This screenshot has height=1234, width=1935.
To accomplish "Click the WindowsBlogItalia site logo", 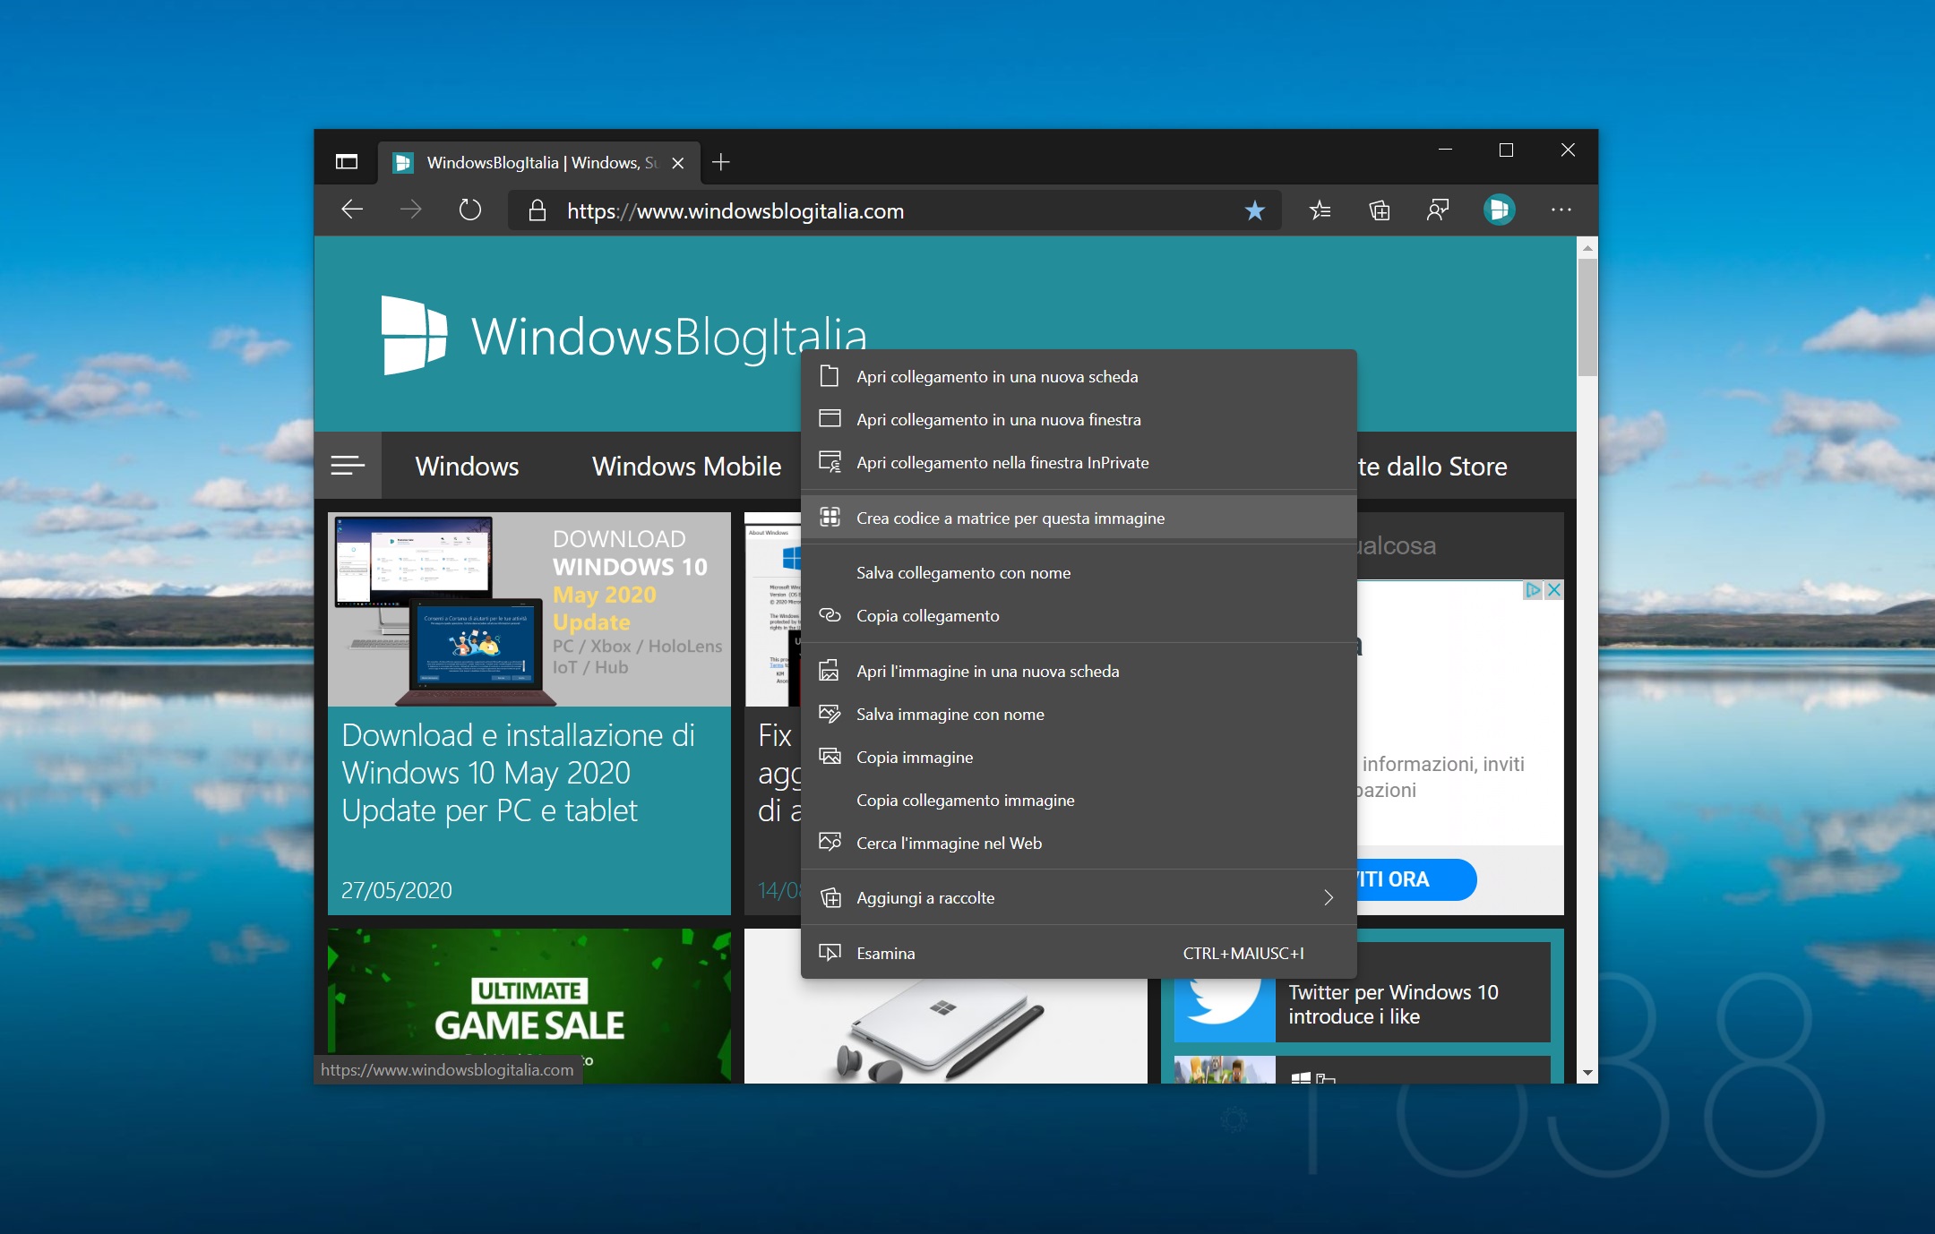I will (x=624, y=336).
